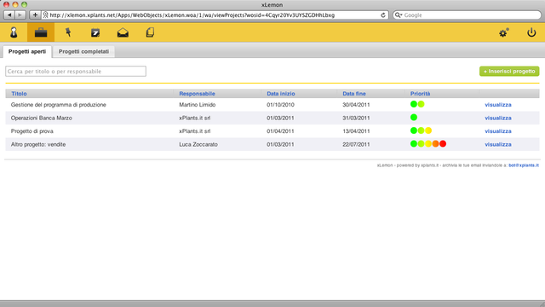The image size is (545, 307).
Task: Click priority dots of Altro progetto: vendite
Action: pos(428,144)
